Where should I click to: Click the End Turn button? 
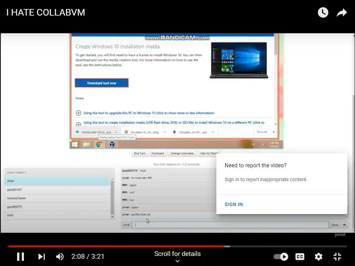(140, 153)
